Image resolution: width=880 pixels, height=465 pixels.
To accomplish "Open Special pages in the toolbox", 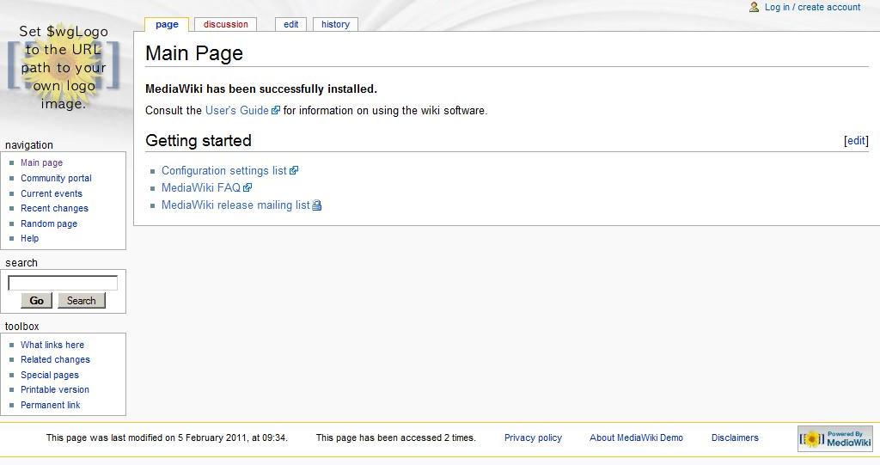I will click(x=49, y=375).
